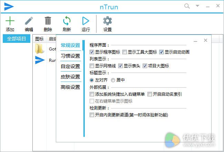Click the 运行 play icon

85,21
